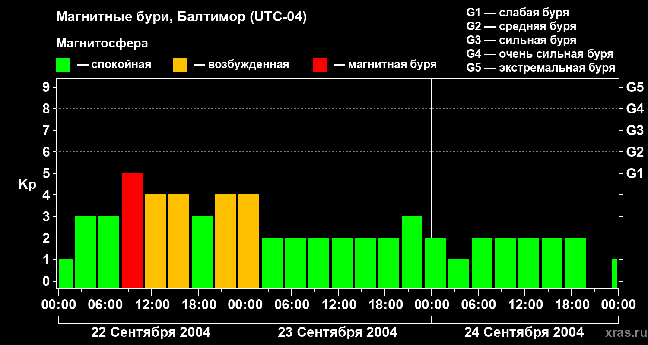Click the Kp 1 green bar on 24 September

(459, 273)
